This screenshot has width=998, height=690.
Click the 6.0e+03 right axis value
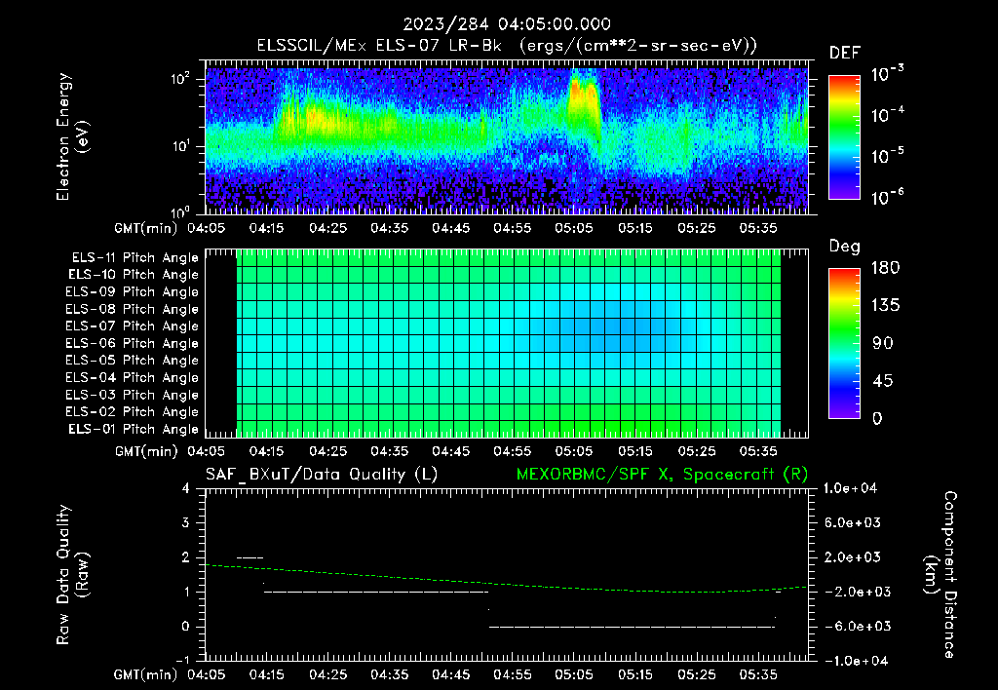853,523
